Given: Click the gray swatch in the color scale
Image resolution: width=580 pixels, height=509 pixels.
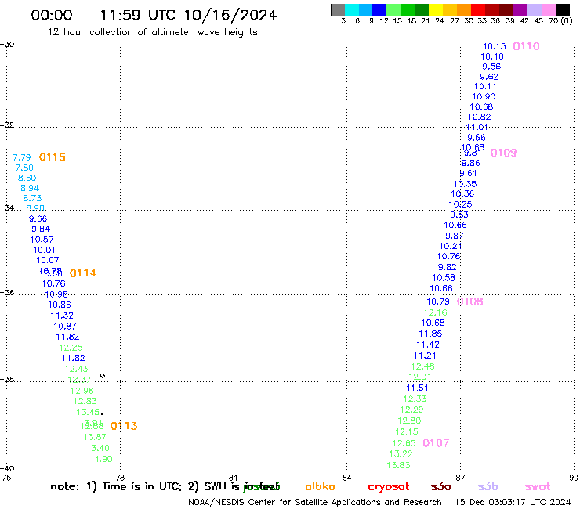Looking at the screenshot, I should (x=338, y=9).
